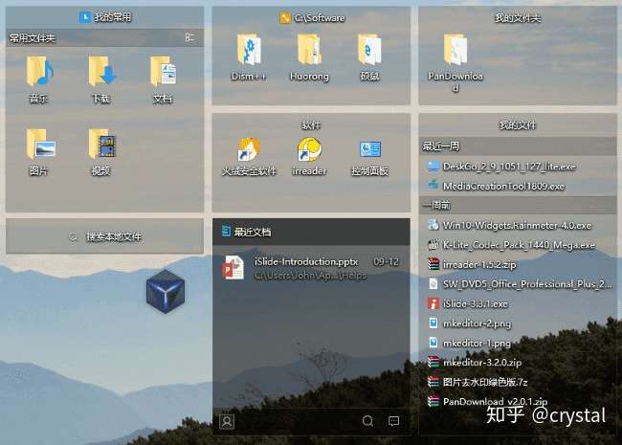Click the Win10-Widgets.Rainmeter-4.0.exe icon

pyautogui.click(x=433, y=225)
